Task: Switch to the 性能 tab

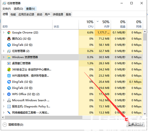Action: pos(13,15)
